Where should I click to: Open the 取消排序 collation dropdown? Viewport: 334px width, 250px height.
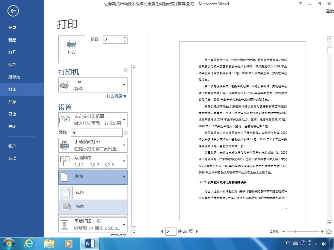(x=93, y=161)
